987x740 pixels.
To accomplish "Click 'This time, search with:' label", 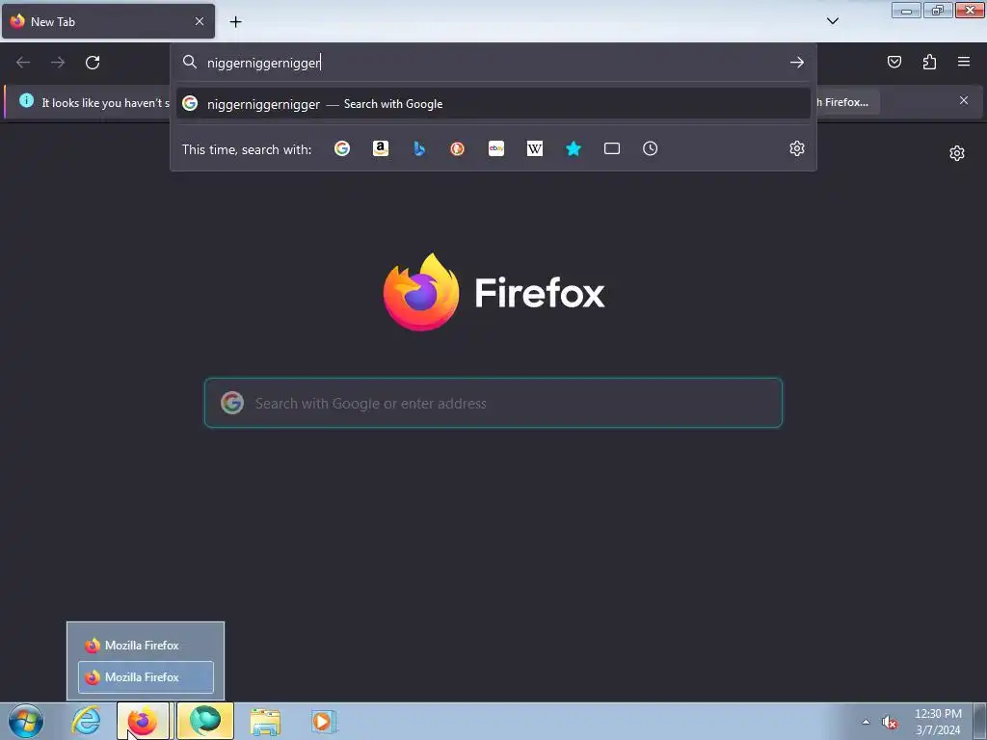I will [247, 149].
